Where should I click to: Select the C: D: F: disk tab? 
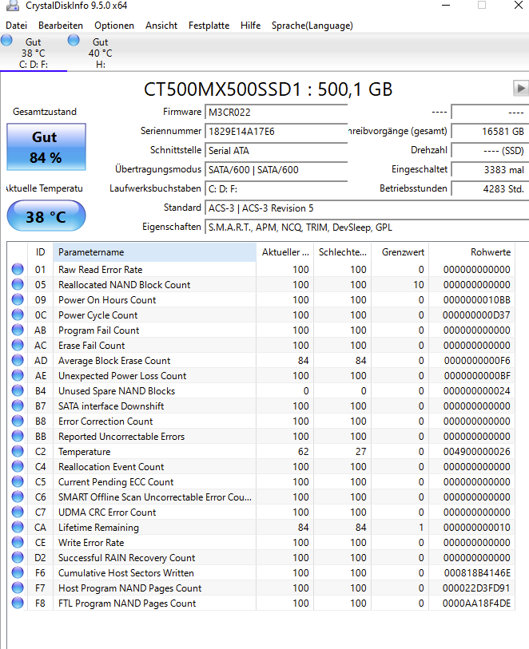(x=33, y=53)
